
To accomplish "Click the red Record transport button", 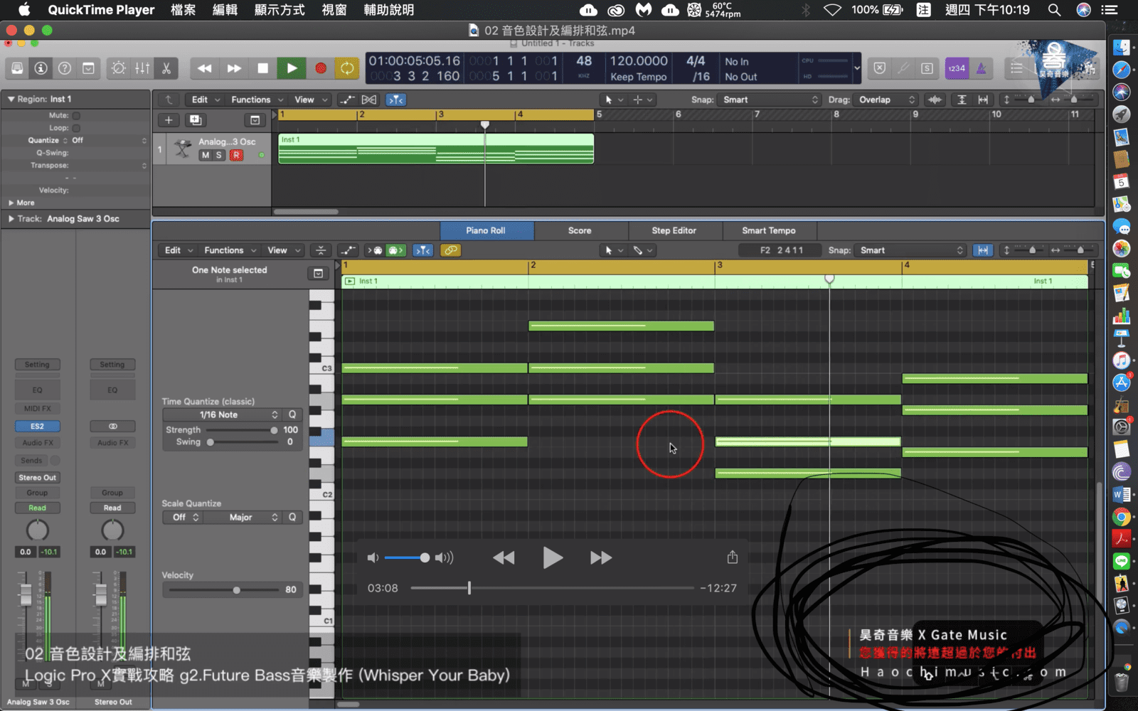I will point(321,68).
